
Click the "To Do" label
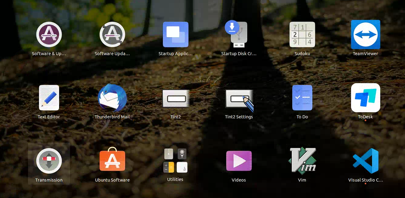point(302,117)
